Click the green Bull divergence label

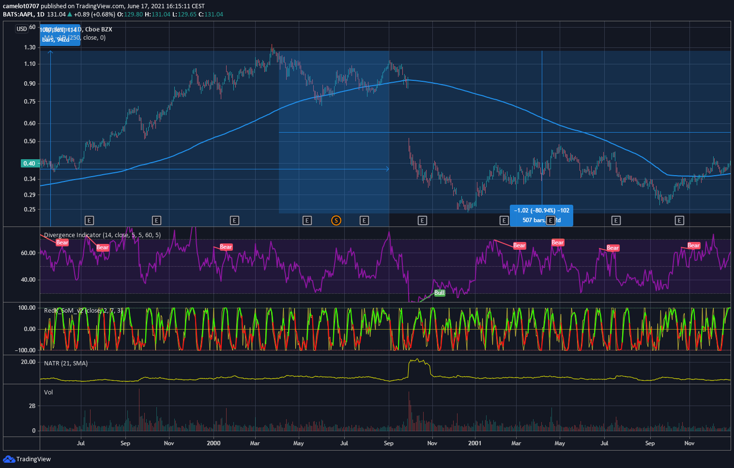(440, 293)
